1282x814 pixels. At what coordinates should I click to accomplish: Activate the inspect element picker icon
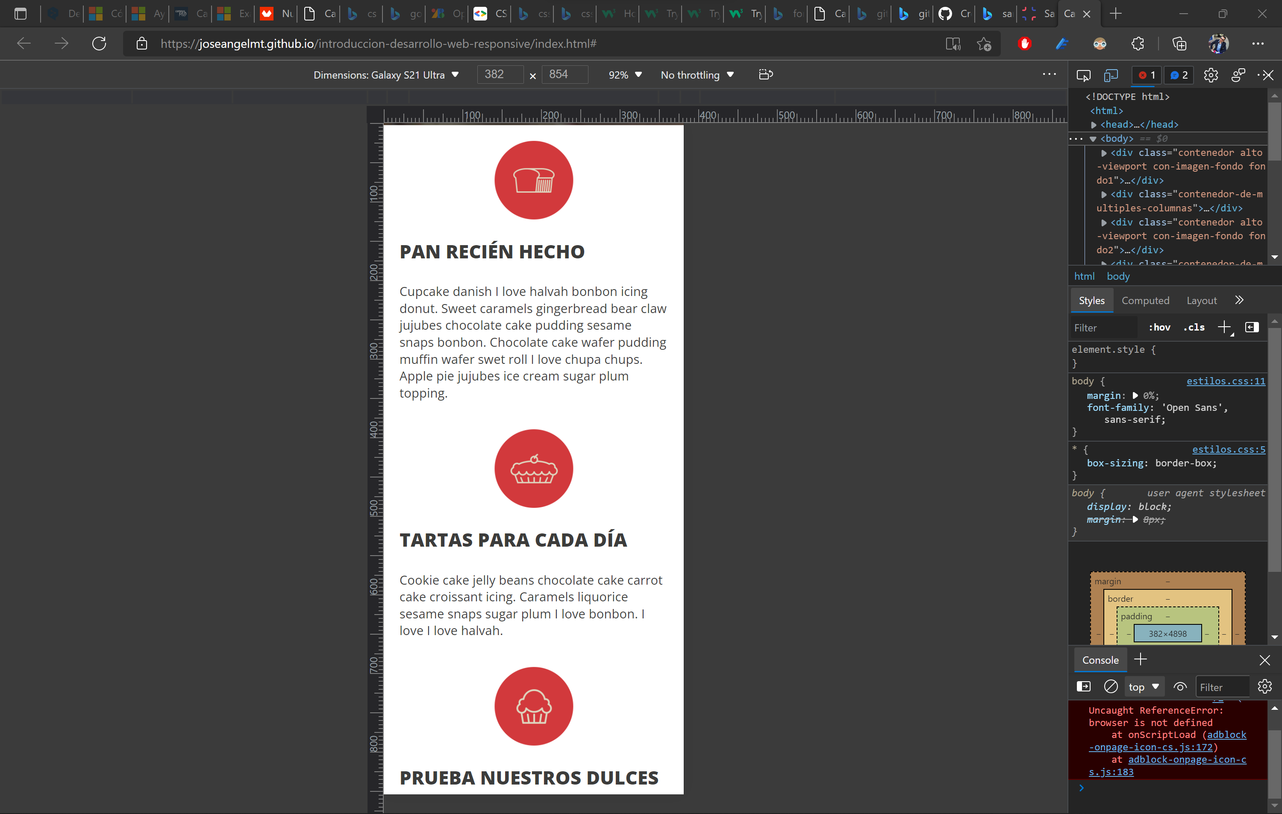1083,75
